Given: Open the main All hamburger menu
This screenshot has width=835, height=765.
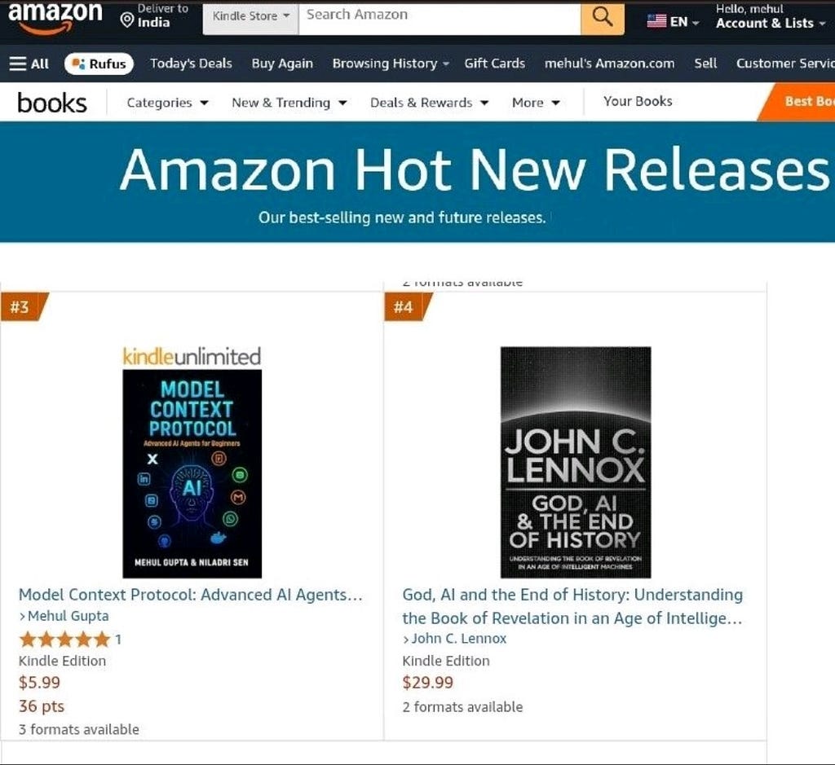Looking at the screenshot, I should pyautogui.click(x=28, y=64).
